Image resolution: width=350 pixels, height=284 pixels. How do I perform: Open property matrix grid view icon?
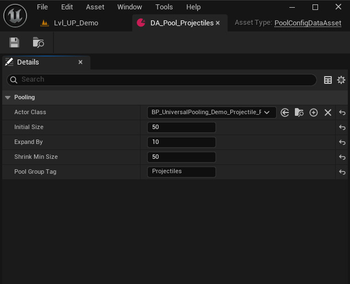click(x=328, y=80)
